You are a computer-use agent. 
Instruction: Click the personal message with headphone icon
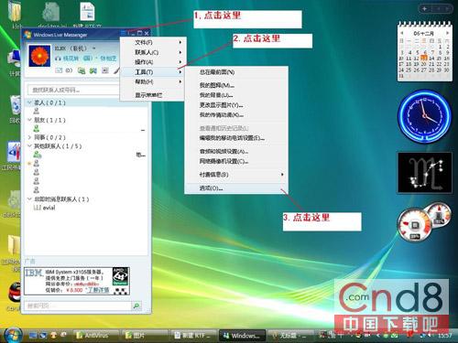(85, 59)
